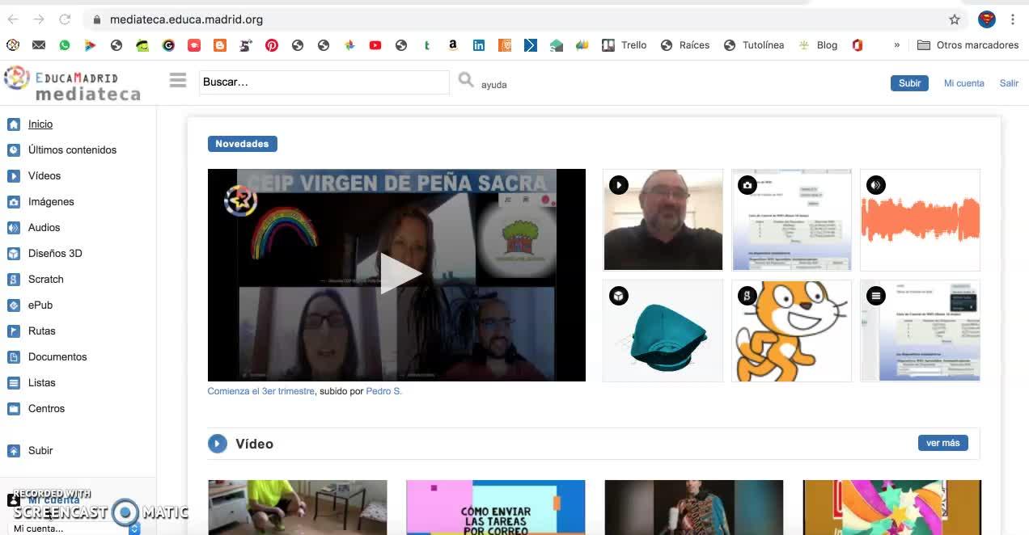Click the ver más button for Vídeo
The image size is (1029, 535).
coord(942,443)
